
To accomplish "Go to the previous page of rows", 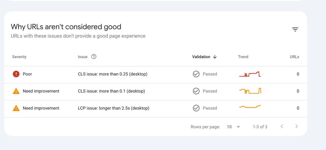I will (282, 126).
